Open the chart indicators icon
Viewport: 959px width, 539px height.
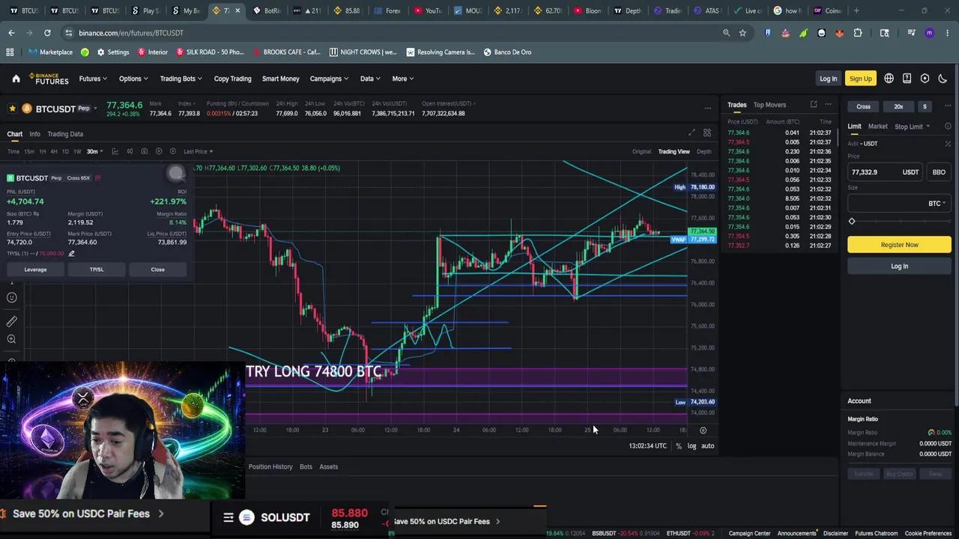pyautogui.click(x=115, y=151)
